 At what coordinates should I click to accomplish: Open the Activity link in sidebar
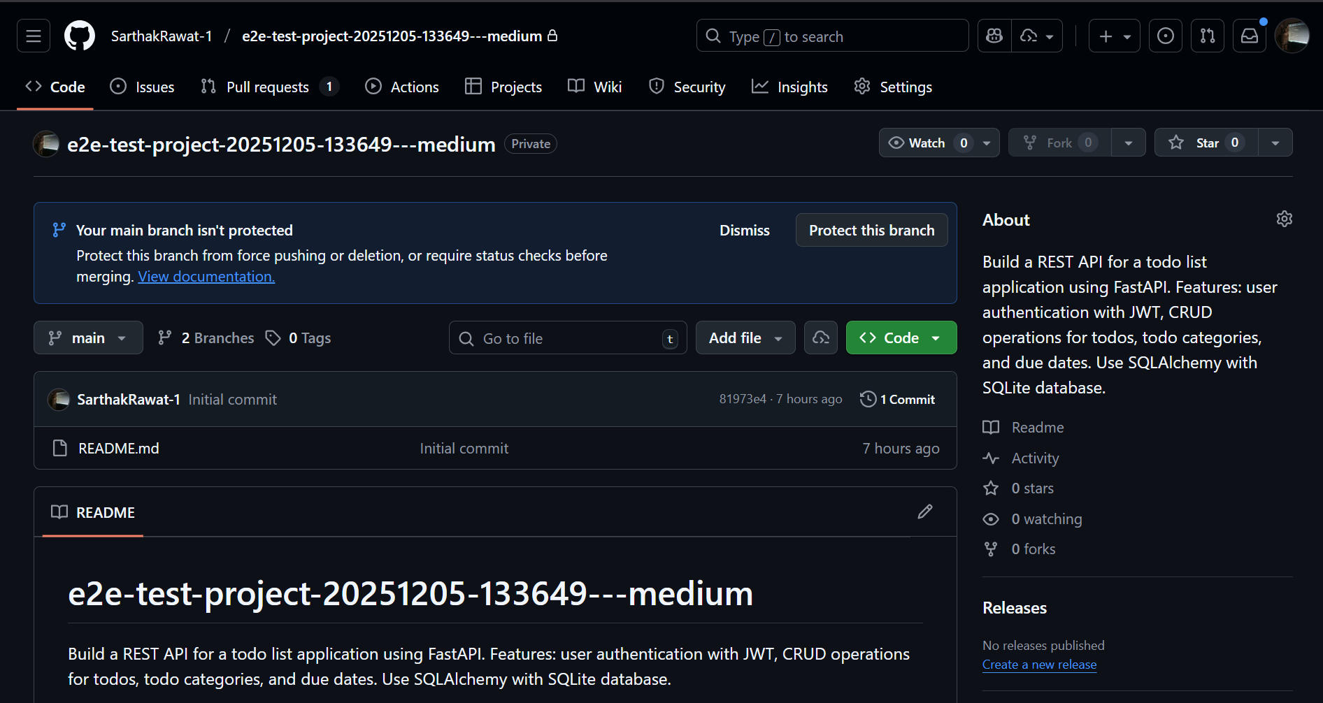pyautogui.click(x=1021, y=458)
